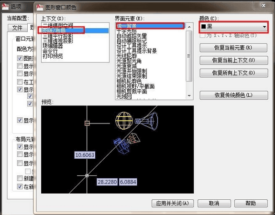Image resolution: width=275 pixels, height=215 pixels.
Task: Click the black color swatch in the color box
Action: 203,27
